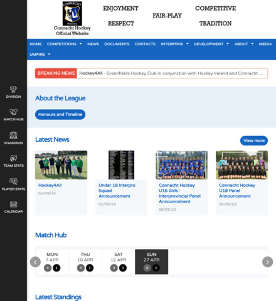Open the Division trophy icon in sidebar
Image resolution: width=276 pixels, height=301 pixels.
(13, 89)
